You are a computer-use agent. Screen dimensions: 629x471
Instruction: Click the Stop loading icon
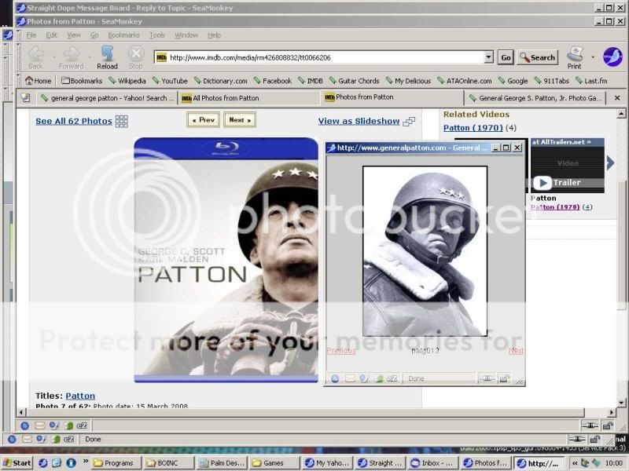tap(136, 56)
